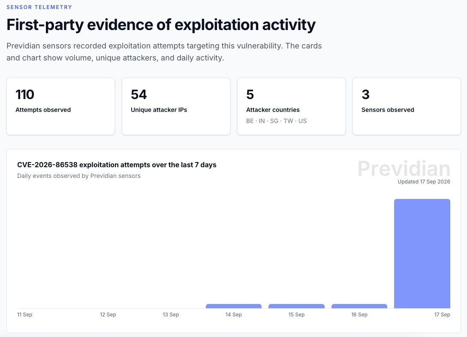Click the heading 'First-party evidence of exploitation activity'
467x337 pixels.
click(x=161, y=24)
